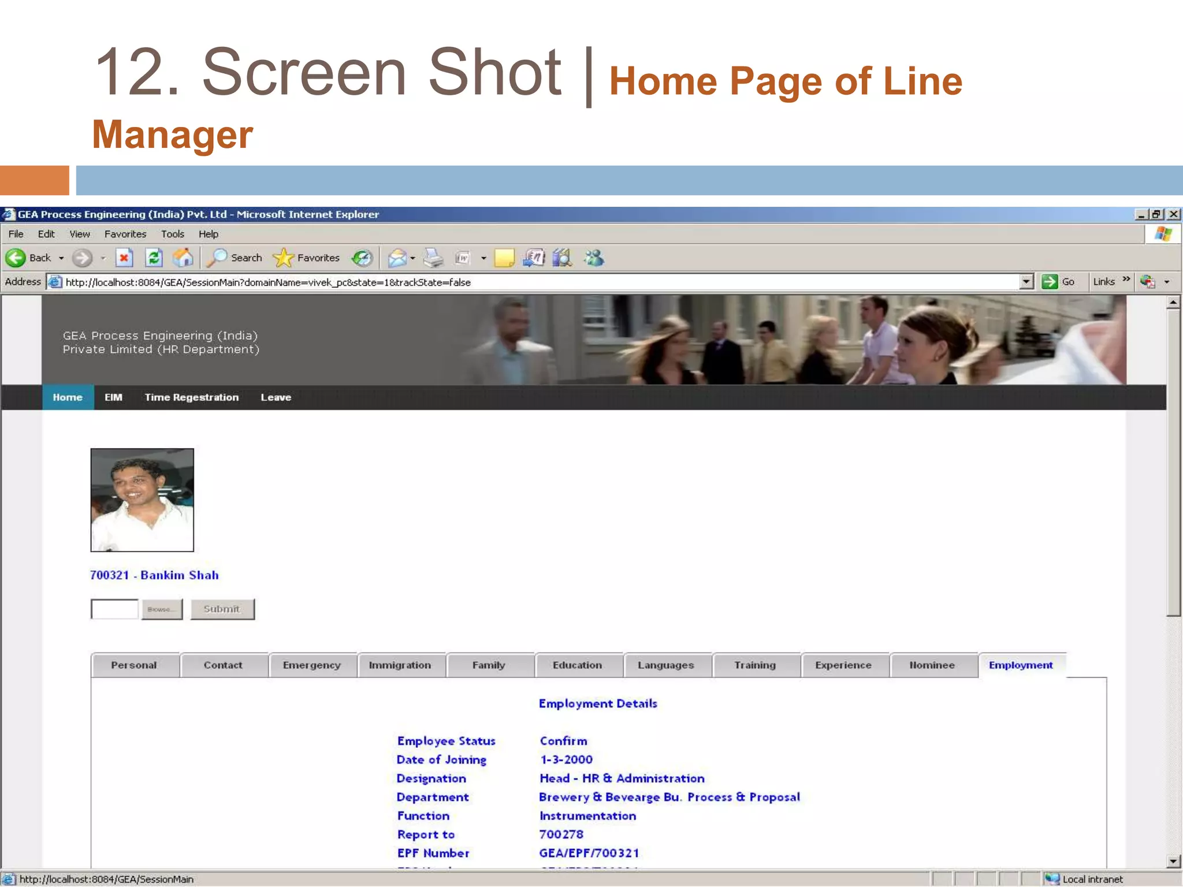Image resolution: width=1183 pixels, height=887 pixels.
Task: Click the employee profile photo
Action: [x=142, y=500]
